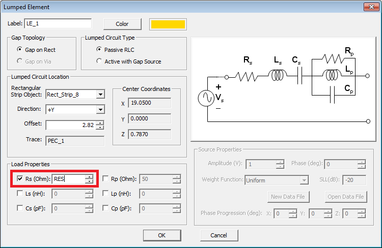Click the Offset value field
The image size is (382, 248).
70,125
